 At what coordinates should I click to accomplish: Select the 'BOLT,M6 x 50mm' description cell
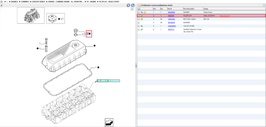pyautogui.click(x=189, y=19)
